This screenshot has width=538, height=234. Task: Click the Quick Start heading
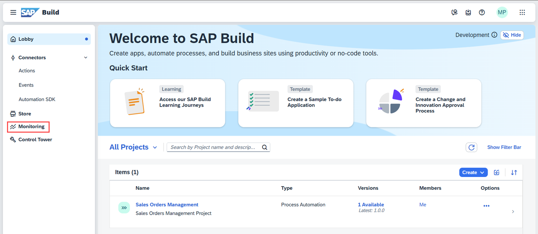pos(129,68)
